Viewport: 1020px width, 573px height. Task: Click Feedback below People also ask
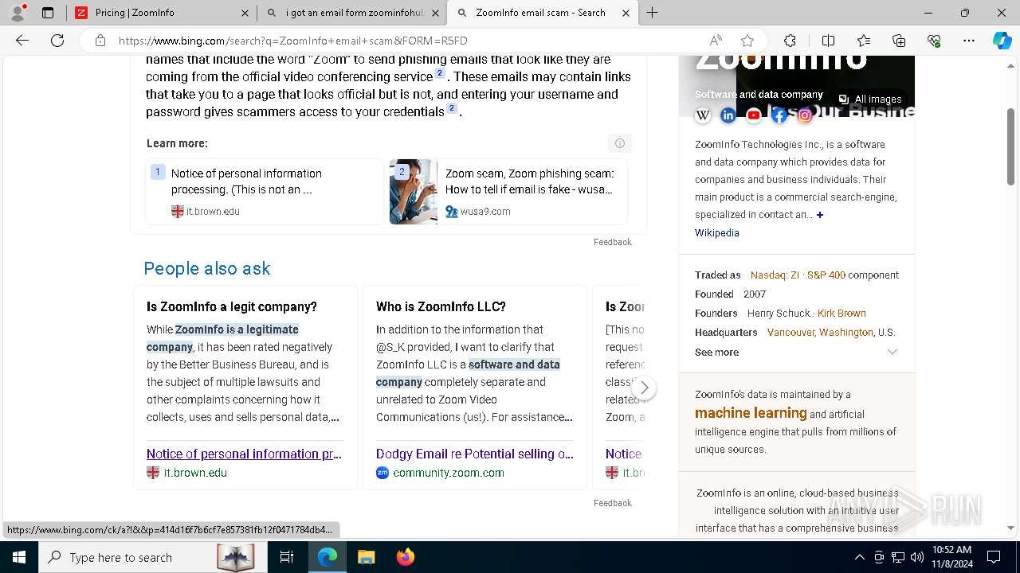point(613,503)
